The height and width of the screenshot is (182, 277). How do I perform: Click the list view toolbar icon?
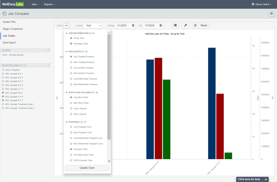(175, 25)
